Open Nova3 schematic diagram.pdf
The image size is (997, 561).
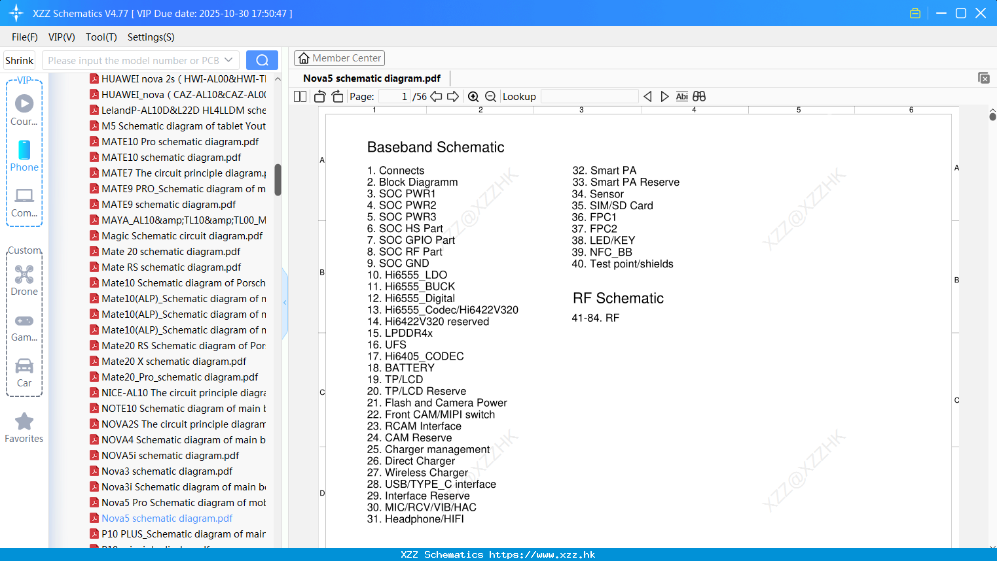(x=161, y=471)
